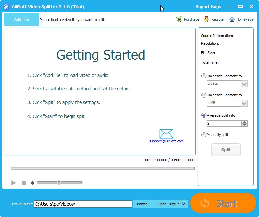This screenshot has width=259, height=217.
Task: Open the 1 MB dropdown
Action: point(244,103)
